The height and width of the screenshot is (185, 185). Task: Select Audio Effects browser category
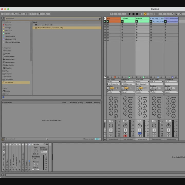[10, 59]
